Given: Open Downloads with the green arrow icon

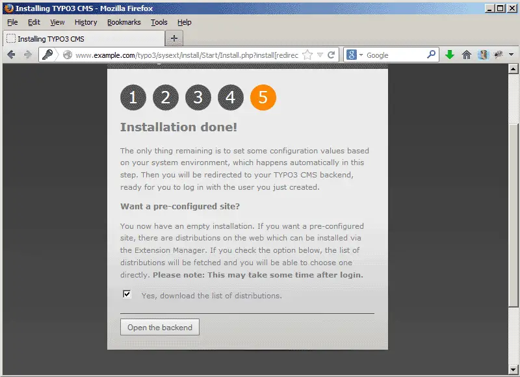Looking at the screenshot, I should pyautogui.click(x=450, y=55).
